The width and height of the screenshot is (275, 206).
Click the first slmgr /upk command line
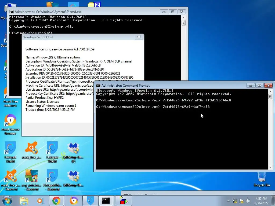[164, 100]
